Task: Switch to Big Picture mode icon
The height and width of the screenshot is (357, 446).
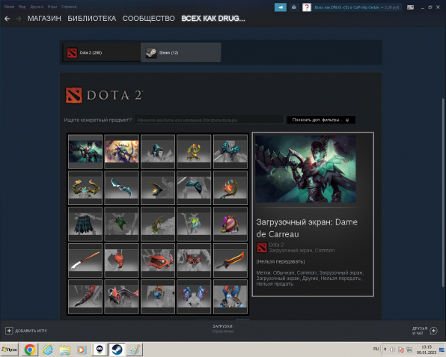Action: point(410,7)
